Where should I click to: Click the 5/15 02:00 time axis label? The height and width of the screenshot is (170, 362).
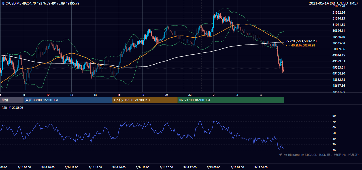[x=237, y=167]
